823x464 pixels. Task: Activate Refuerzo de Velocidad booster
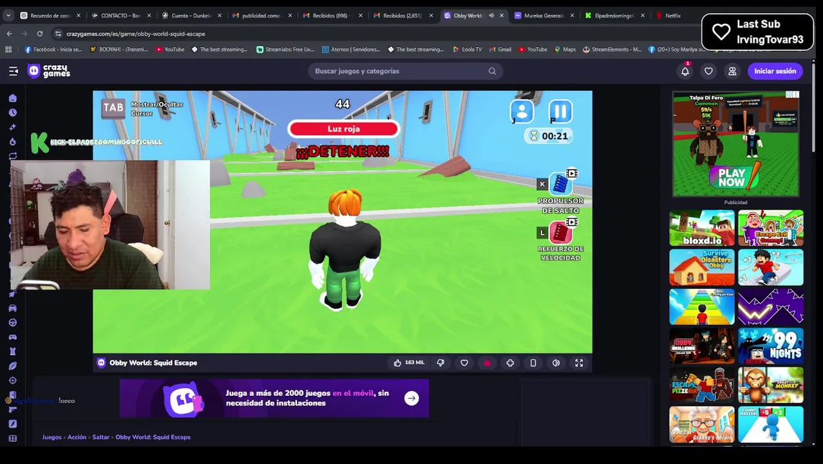click(x=560, y=233)
